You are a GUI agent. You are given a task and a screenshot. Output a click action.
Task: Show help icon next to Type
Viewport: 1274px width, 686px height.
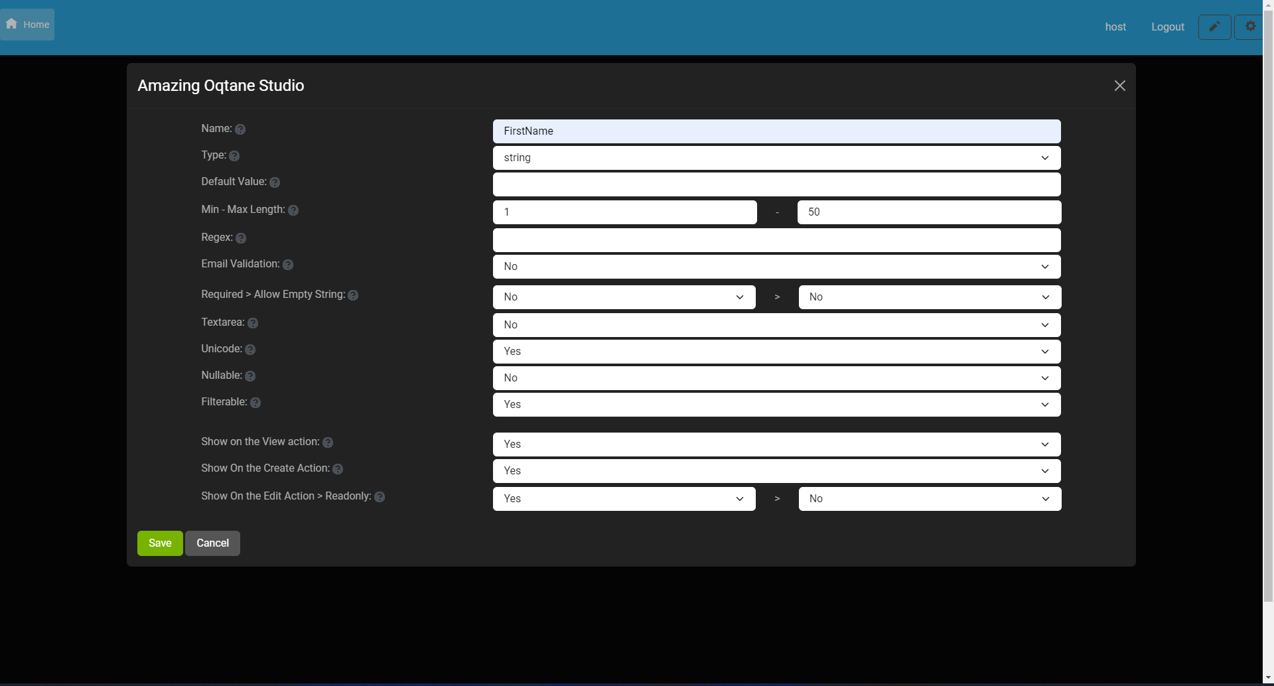tap(234, 156)
